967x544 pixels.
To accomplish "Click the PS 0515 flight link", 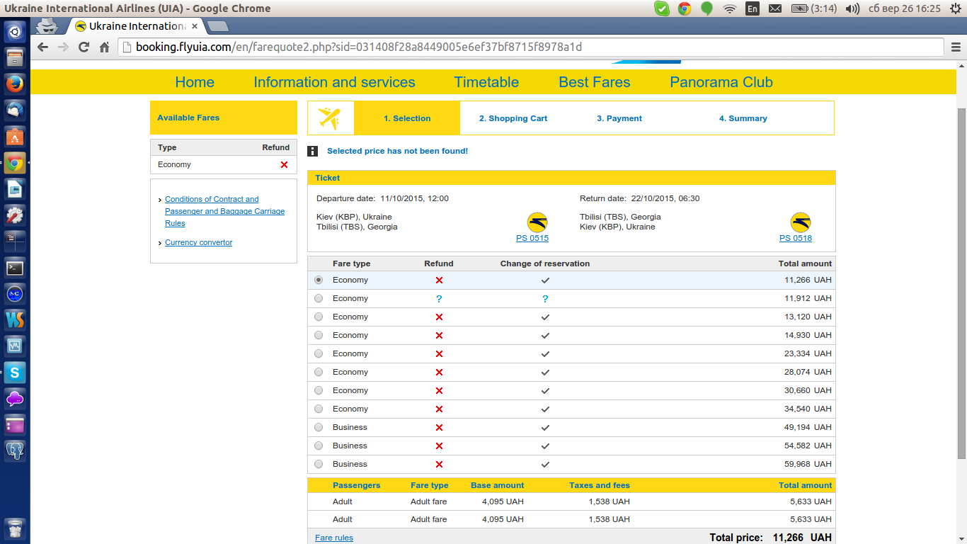I will pyautogui.click(x=532, y=239).
